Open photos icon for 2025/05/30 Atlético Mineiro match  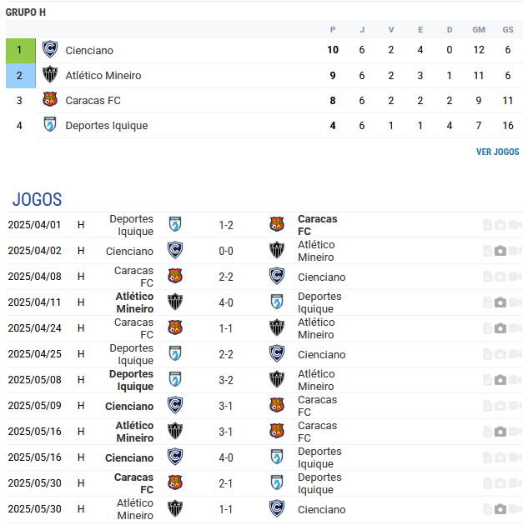tap(500, 509)
